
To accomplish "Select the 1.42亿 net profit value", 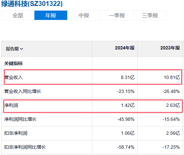I will click(x=128, y=105).
